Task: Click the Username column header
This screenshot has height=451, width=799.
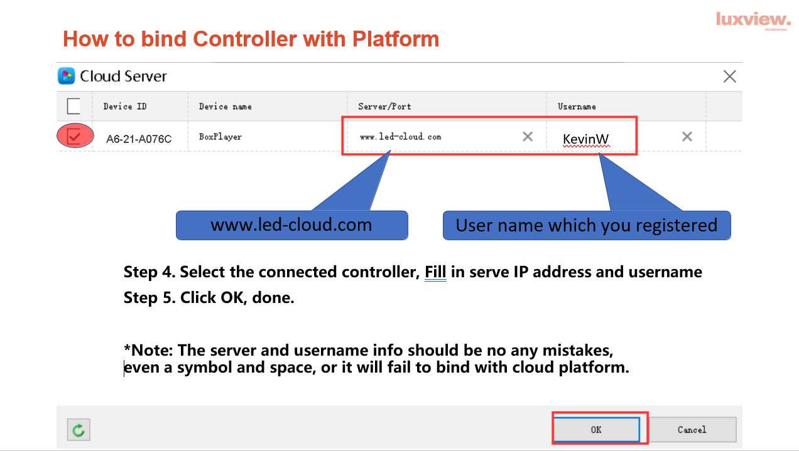Action: (x=577, y=107)
